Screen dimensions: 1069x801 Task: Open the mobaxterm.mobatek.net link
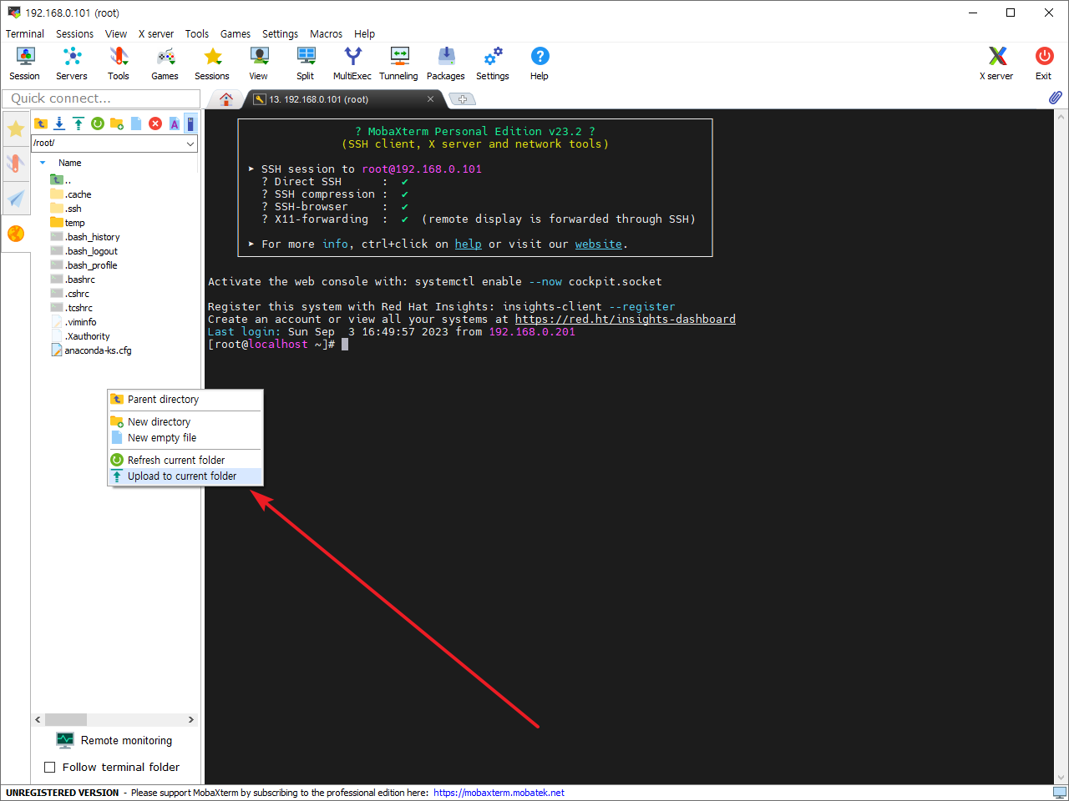[x=499, y=793]
